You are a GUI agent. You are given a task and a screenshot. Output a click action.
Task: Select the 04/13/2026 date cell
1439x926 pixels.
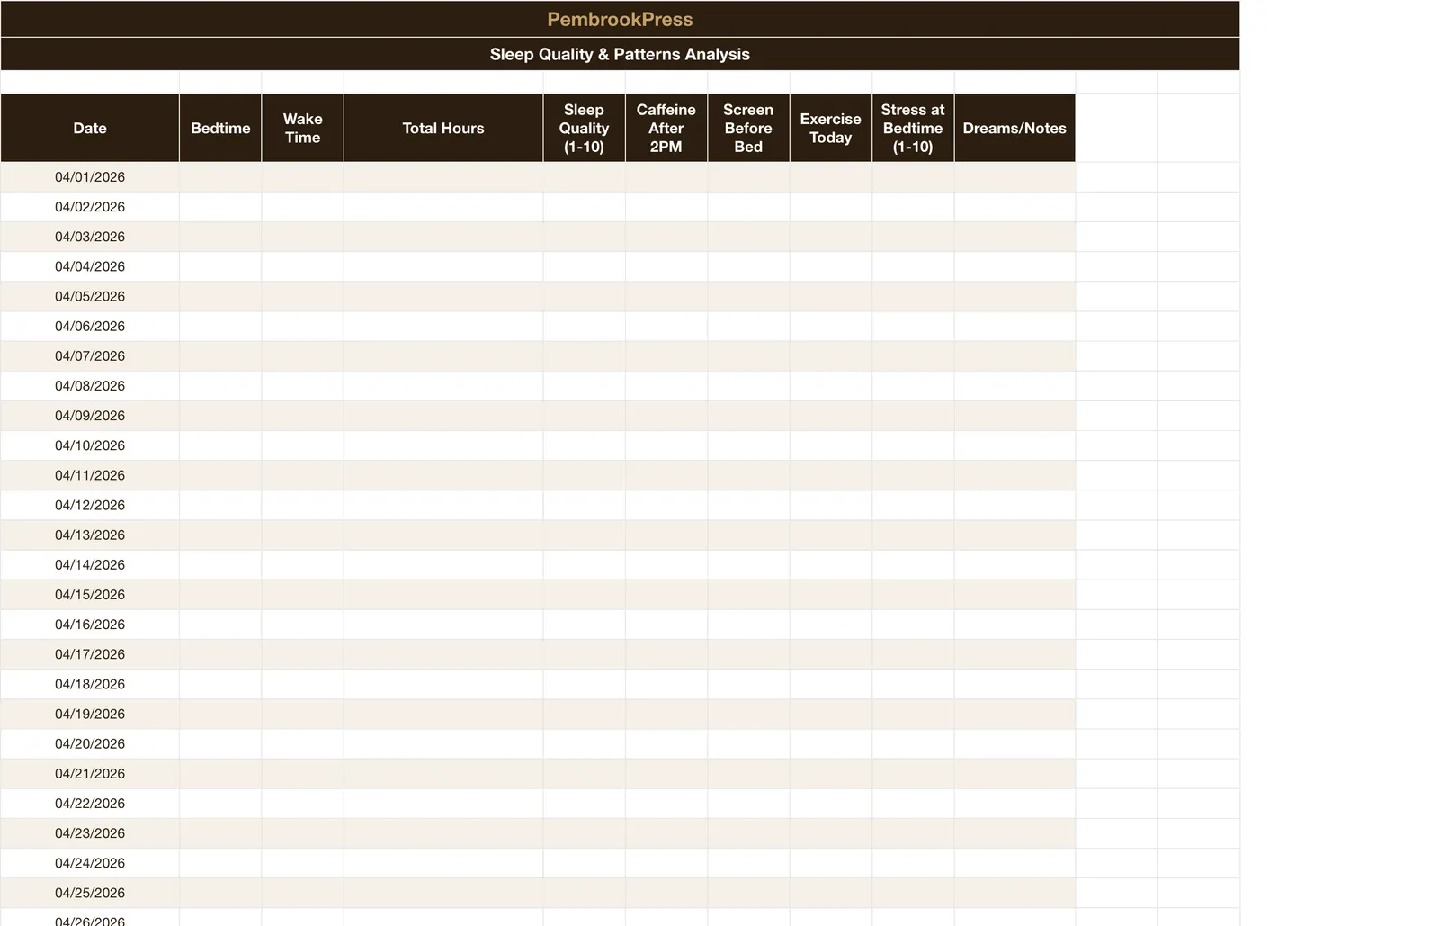pyautogui.click(x=90, y=535)
